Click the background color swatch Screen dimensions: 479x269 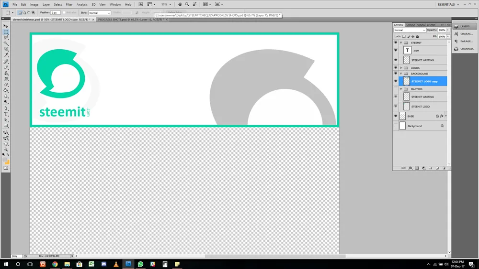tap(7, 162)
